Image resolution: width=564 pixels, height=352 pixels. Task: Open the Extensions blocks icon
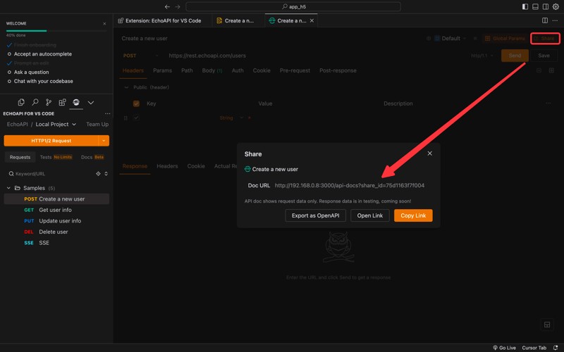click(62, 102)
